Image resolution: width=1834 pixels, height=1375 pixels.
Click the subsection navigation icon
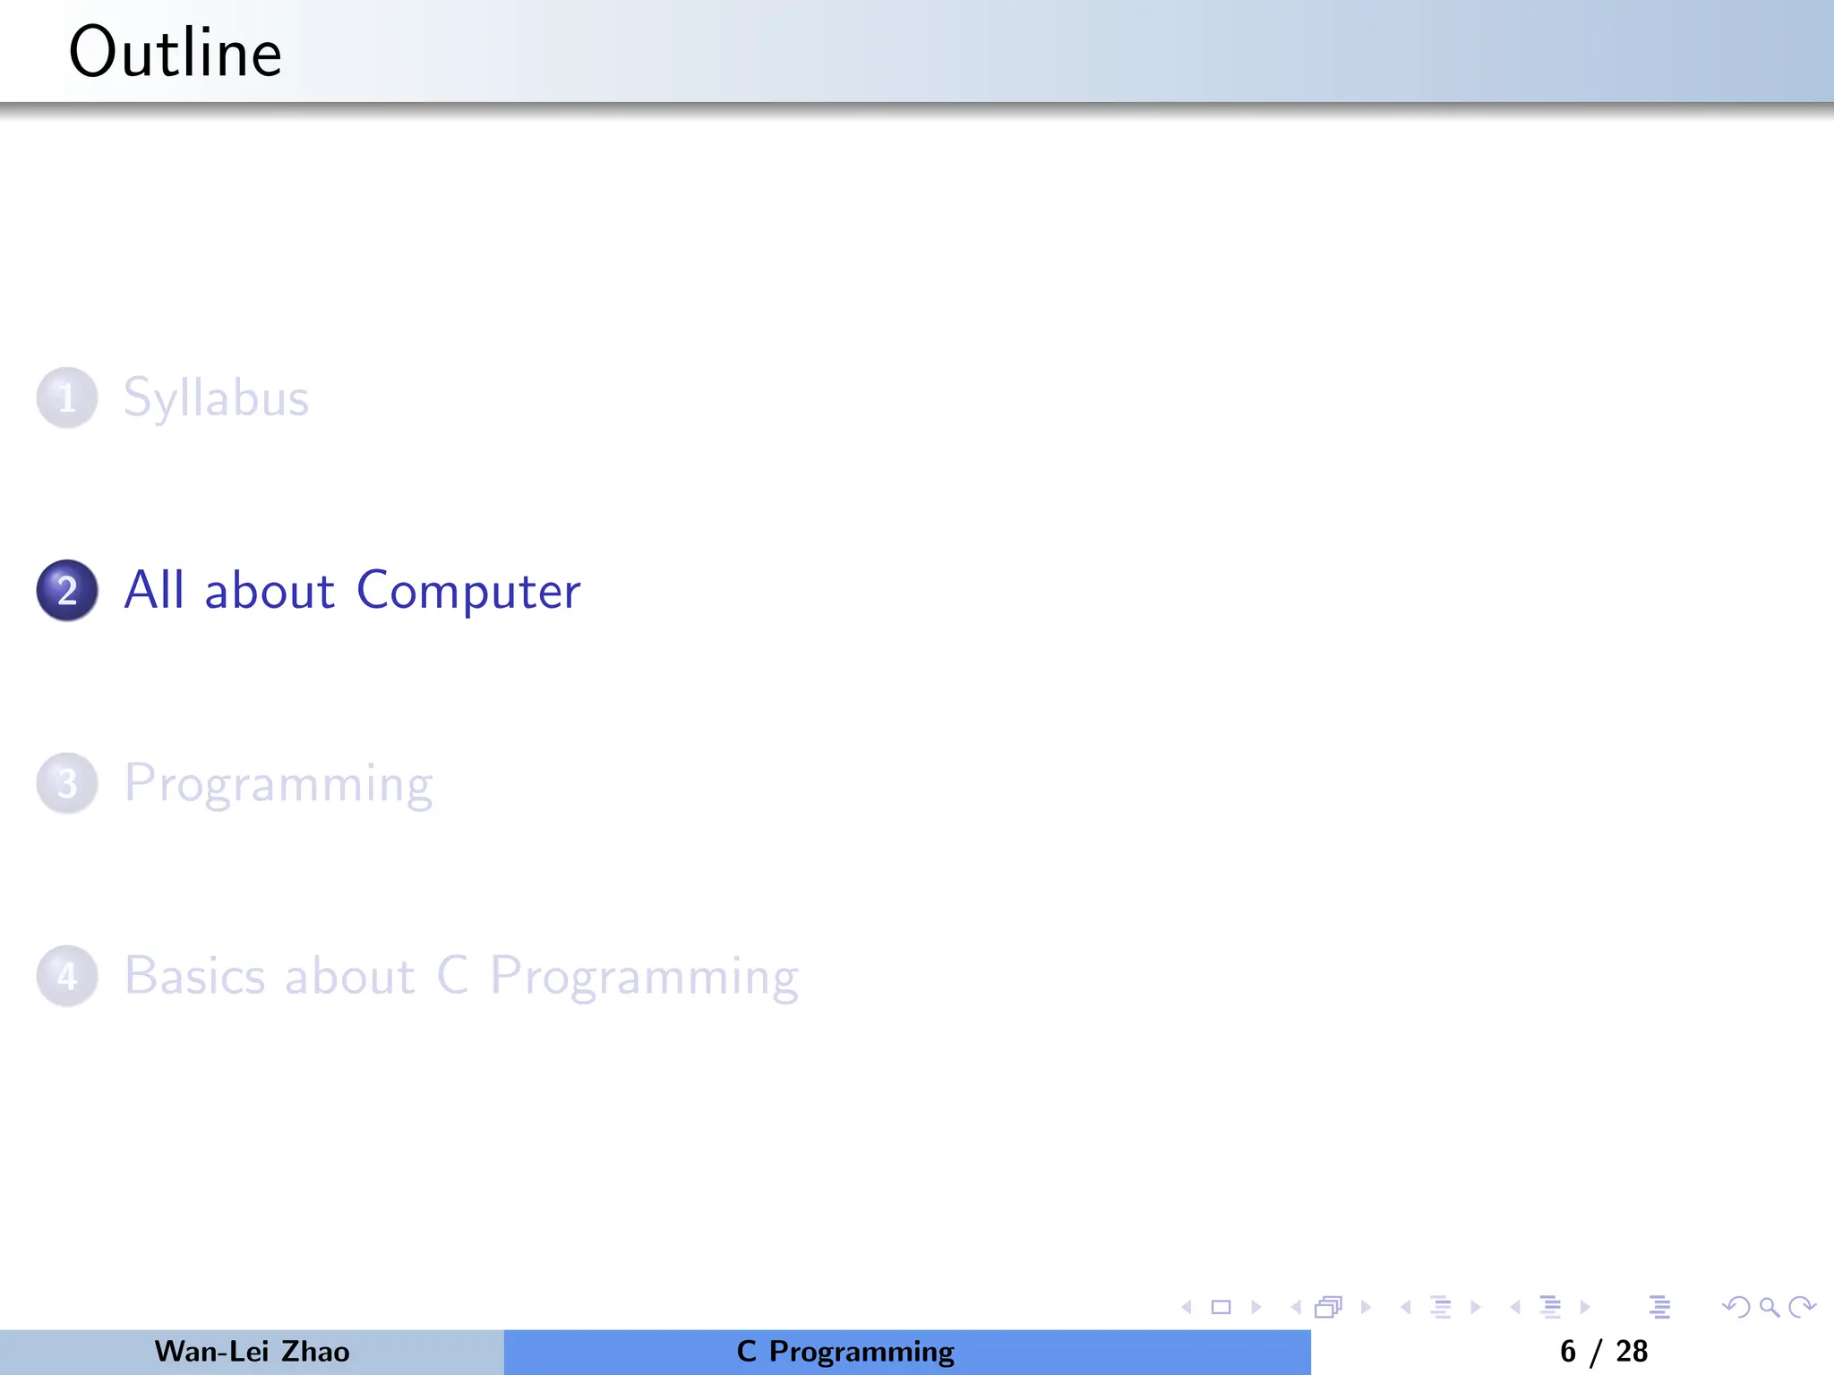(1441, 1307)
